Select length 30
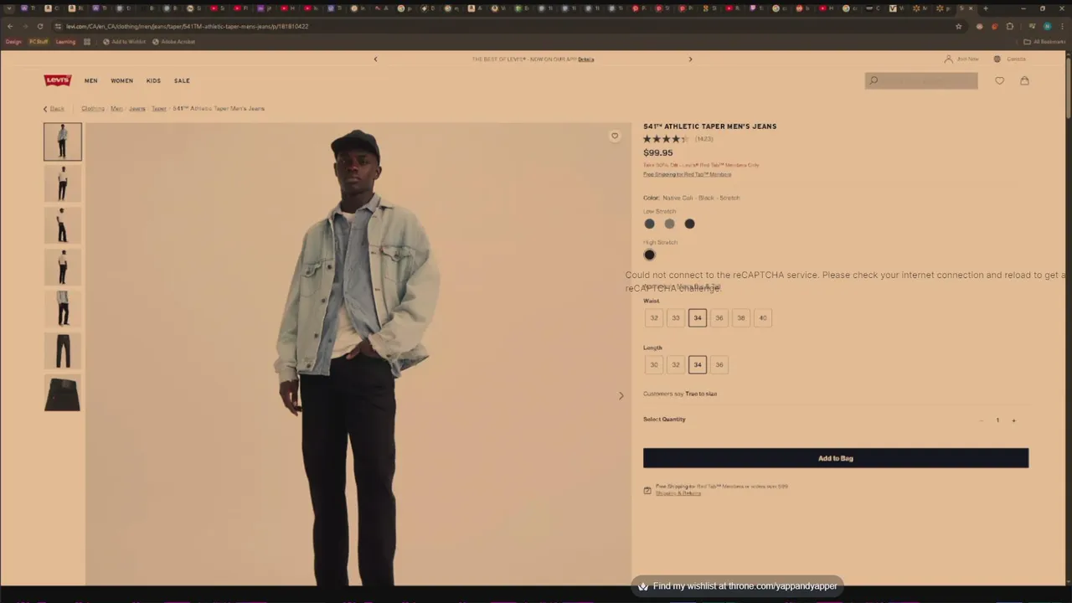1072x603 pixels. click(x=654, y=365)
